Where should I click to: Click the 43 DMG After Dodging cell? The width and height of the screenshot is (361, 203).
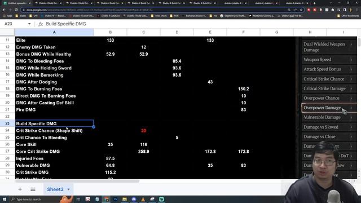210,82
